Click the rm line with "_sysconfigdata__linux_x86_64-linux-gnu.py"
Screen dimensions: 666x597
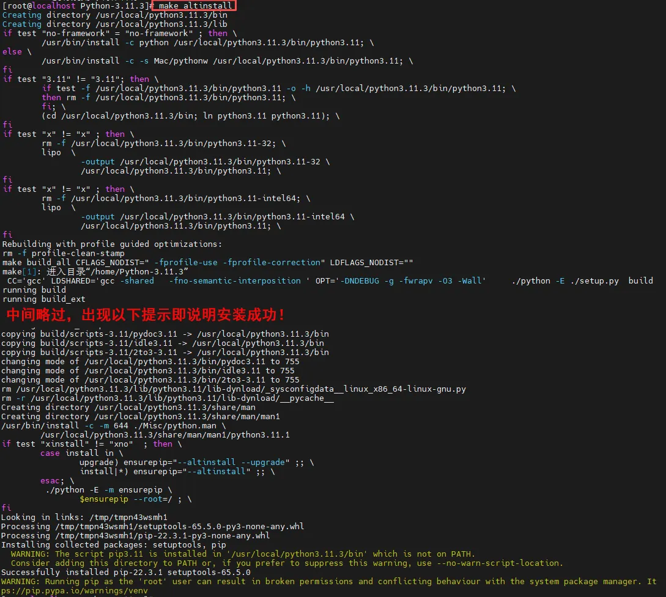coord(234,389)
